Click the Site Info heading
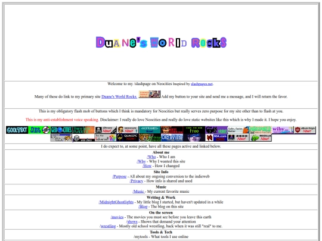Screen dimensions: 322x241 161,172
